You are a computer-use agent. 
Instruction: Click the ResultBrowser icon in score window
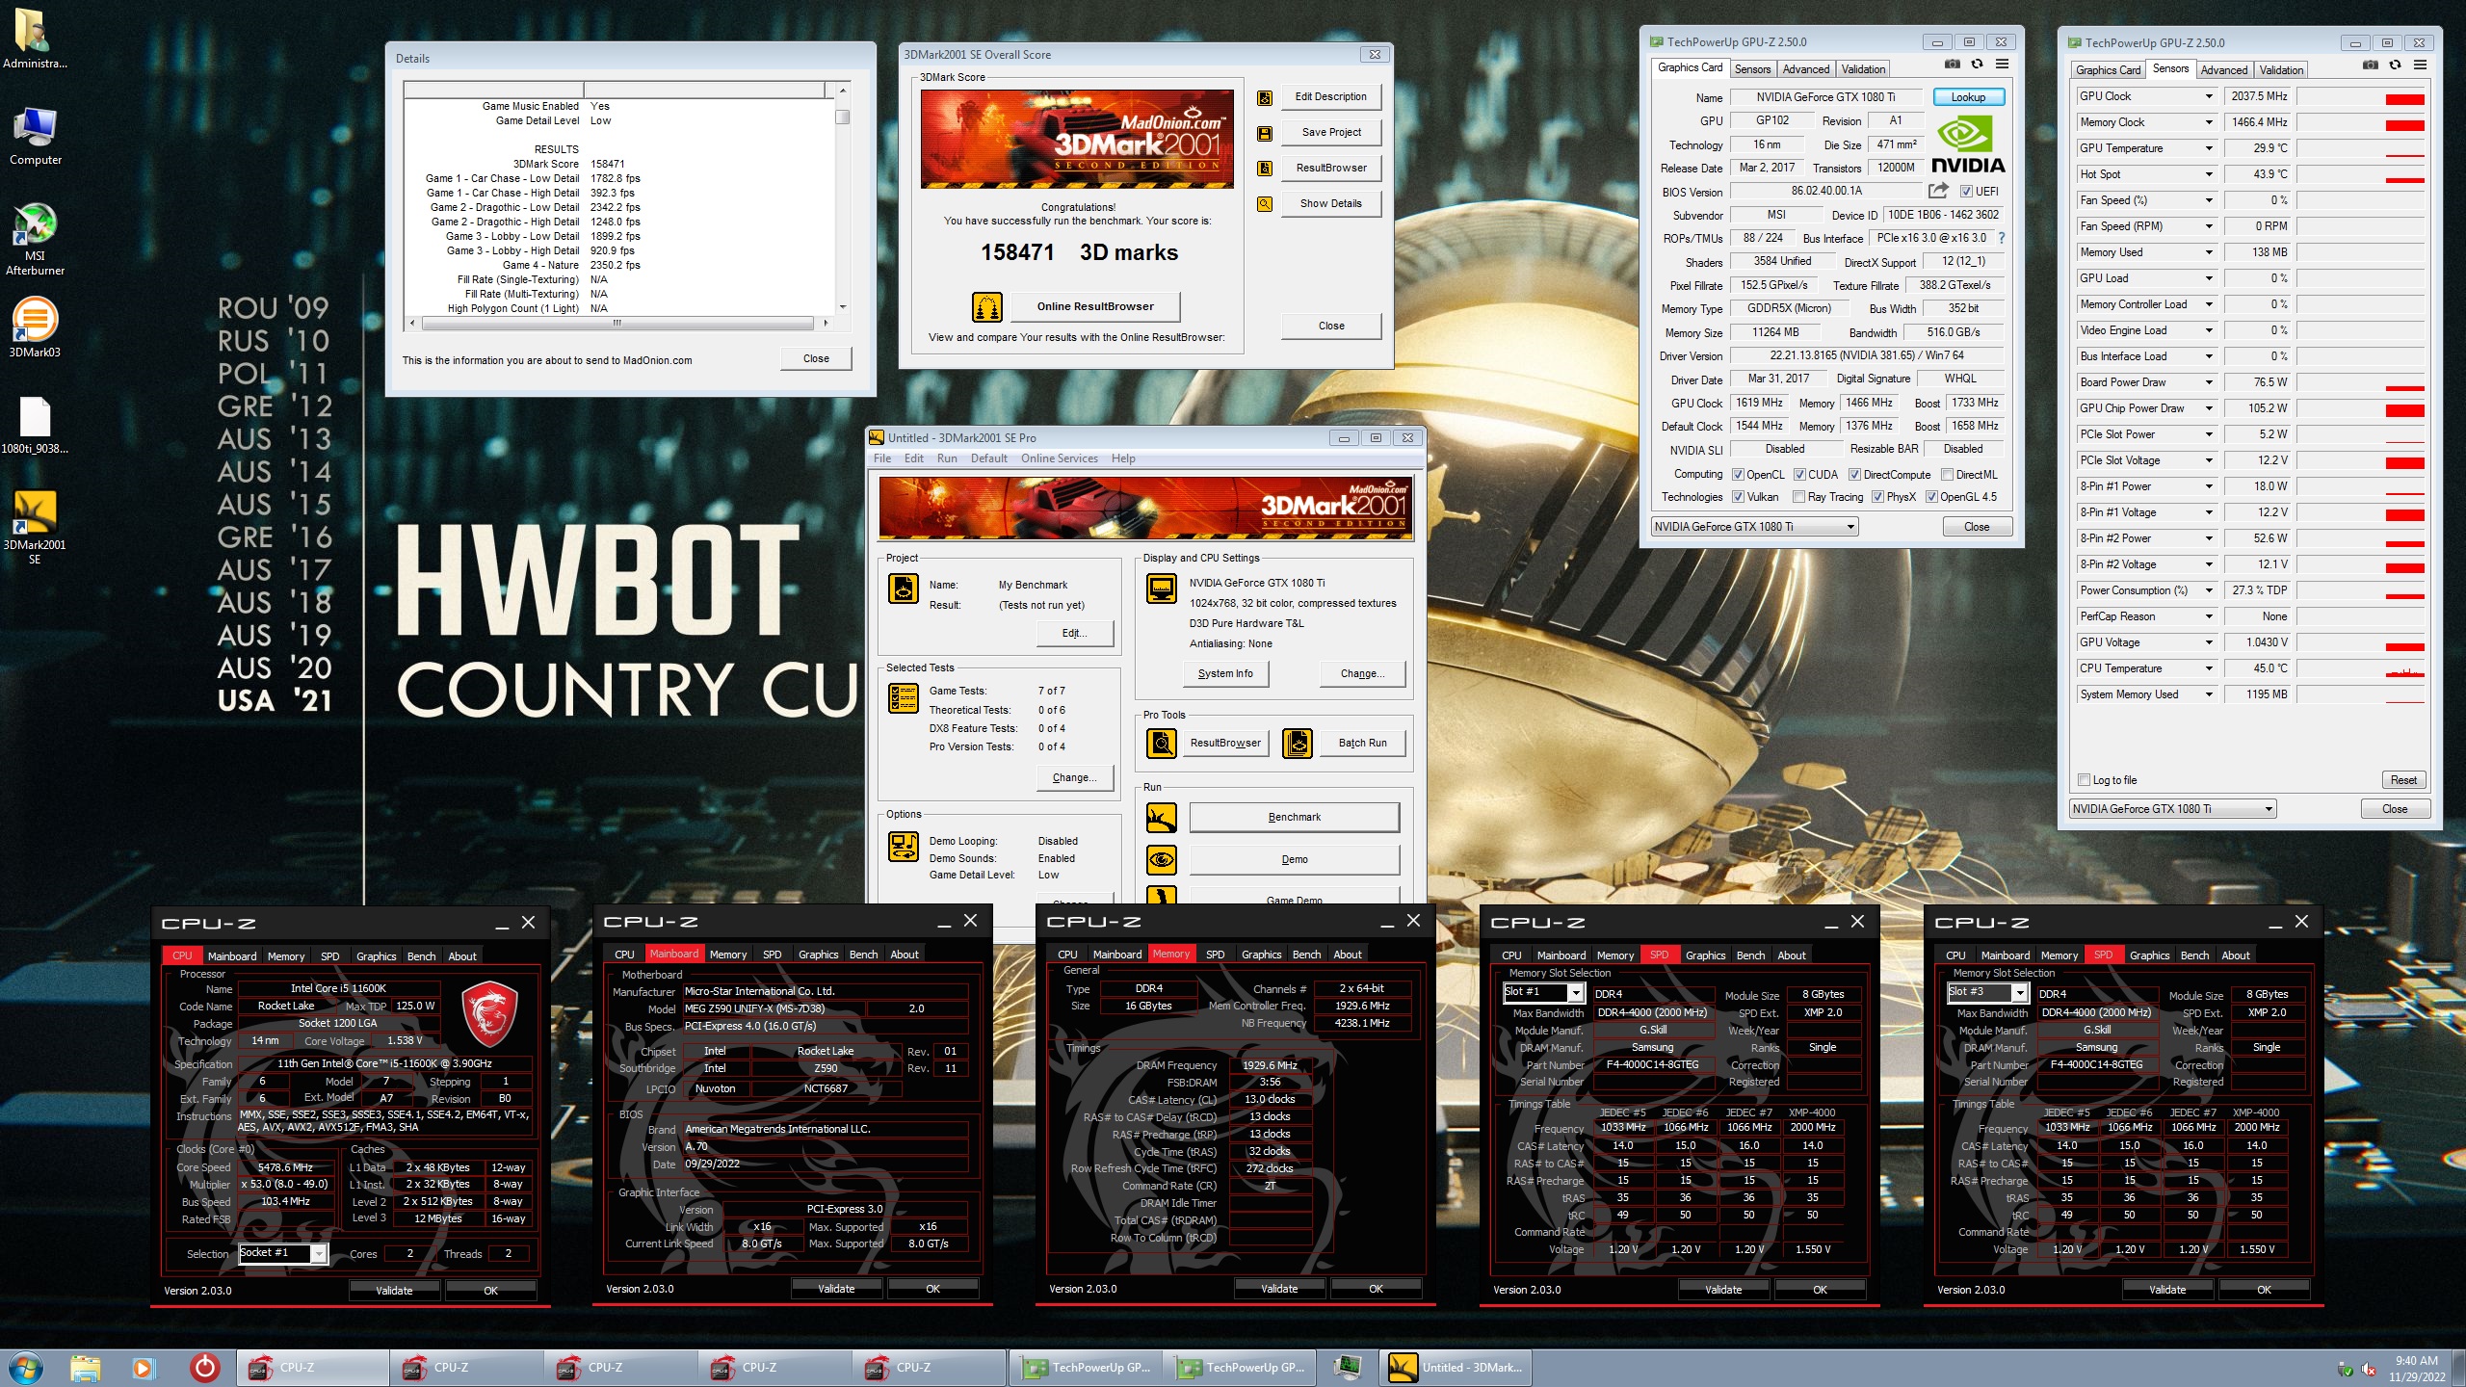(x=1265, y=169)
